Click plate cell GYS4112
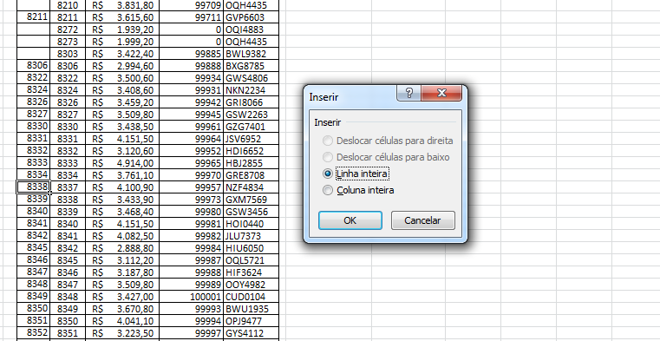Image resolution: width=660 pixels, height=341 pixels. click(251, 333)
